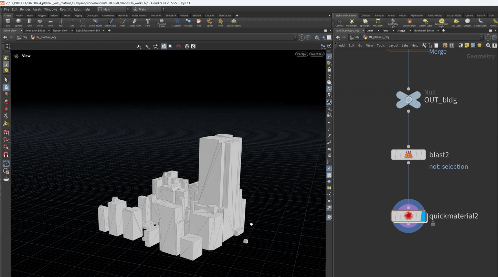
Task: Toggle the lock icon in viewport display options
Action: (329, 69)
